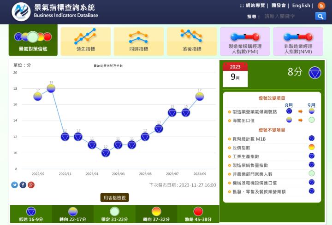Click the yellow-blue data point valued 18

[x=51, y=88]
